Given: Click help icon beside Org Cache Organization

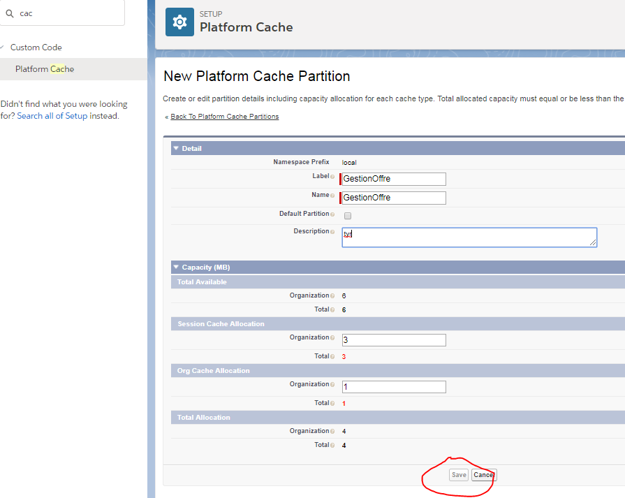Looking at the screenshot, I should pos(332,385).
